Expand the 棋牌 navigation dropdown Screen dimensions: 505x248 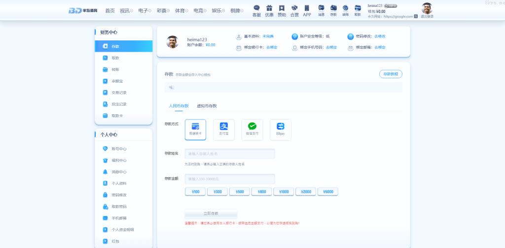[x=237, y=10]
